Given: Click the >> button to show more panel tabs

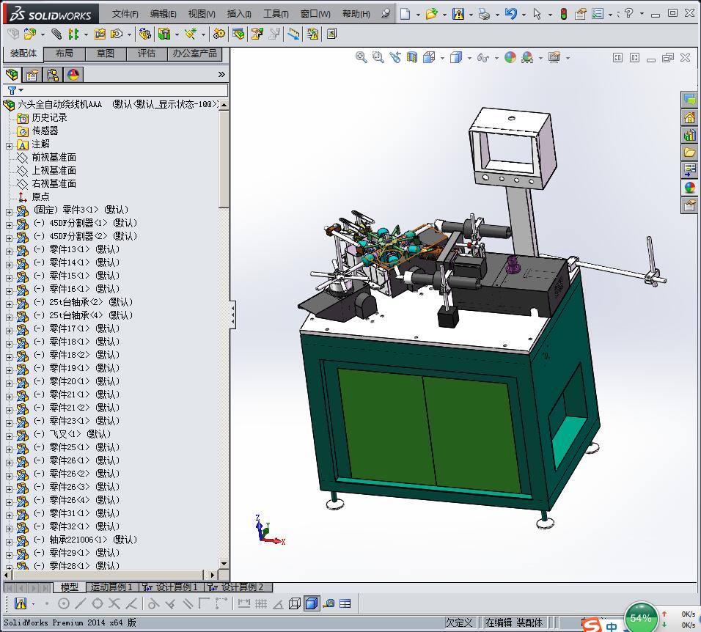Looking at the screenshot, I should click(x=221, y=74).
